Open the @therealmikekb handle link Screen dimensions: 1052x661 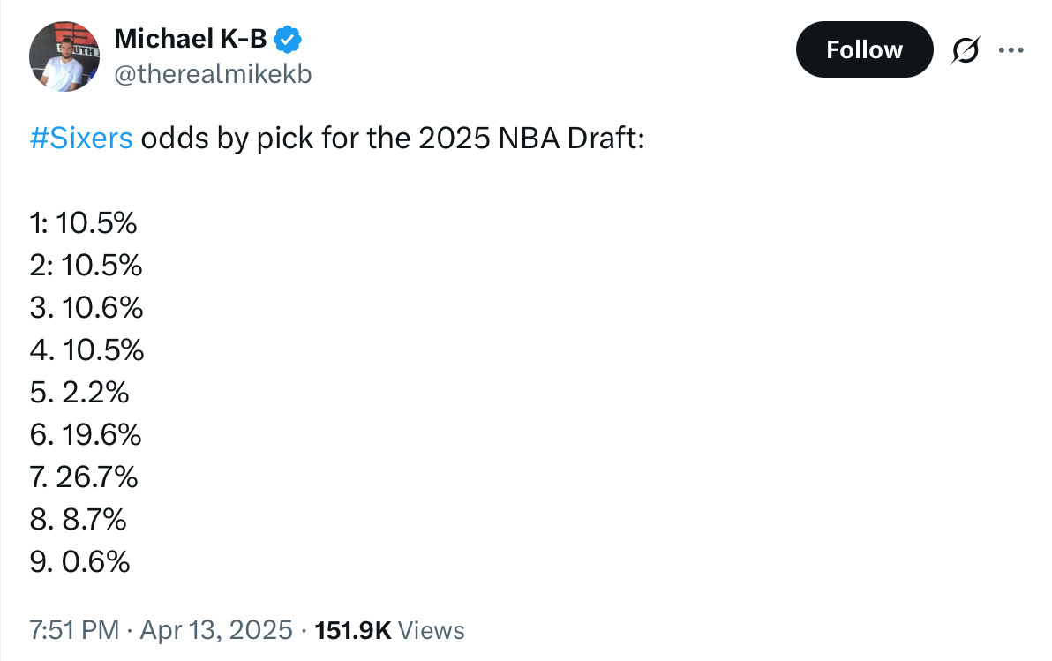click(x=213, y=74)
